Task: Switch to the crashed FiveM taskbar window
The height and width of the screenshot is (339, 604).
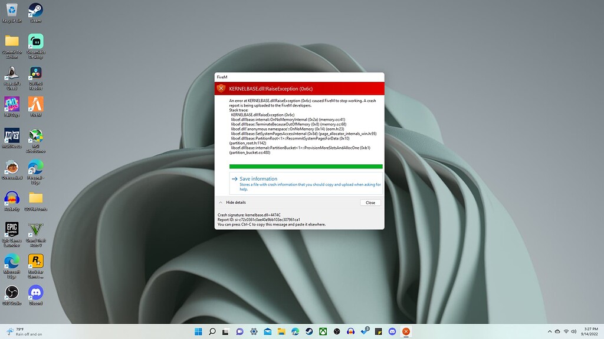Action: (406, 331)
